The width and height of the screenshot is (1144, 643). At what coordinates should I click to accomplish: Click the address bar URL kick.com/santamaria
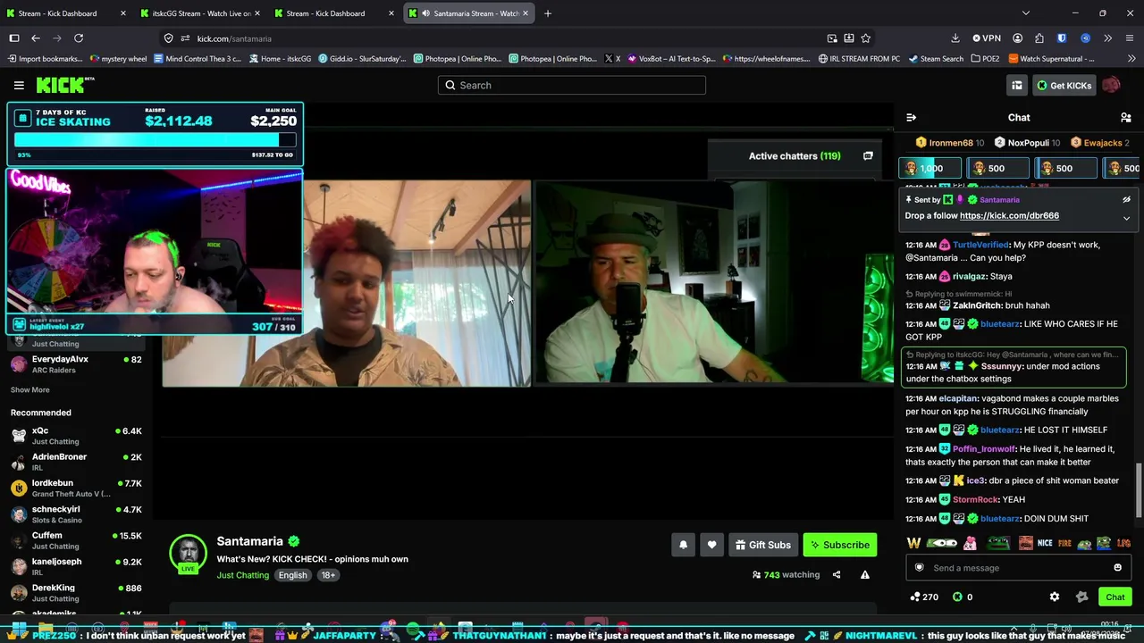[x=234, y=38]
